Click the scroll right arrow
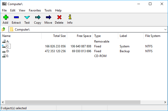The width and height of the screenshot is (168, 111). click(x=165, y=102)
